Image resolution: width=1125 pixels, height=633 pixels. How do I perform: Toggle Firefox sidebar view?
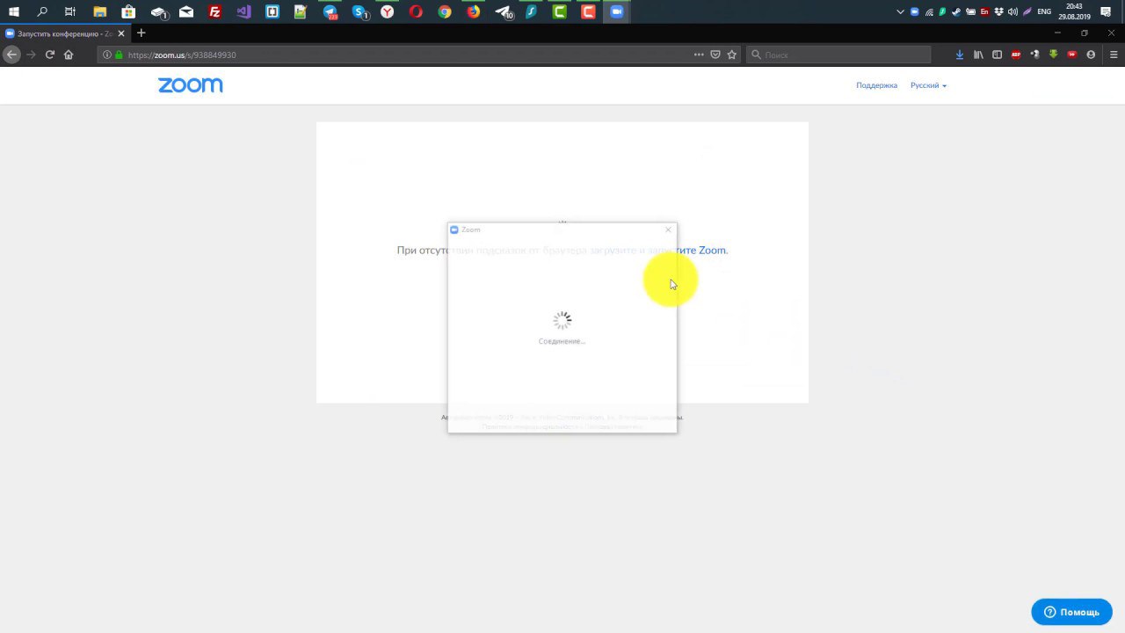(x=997, y=55)
